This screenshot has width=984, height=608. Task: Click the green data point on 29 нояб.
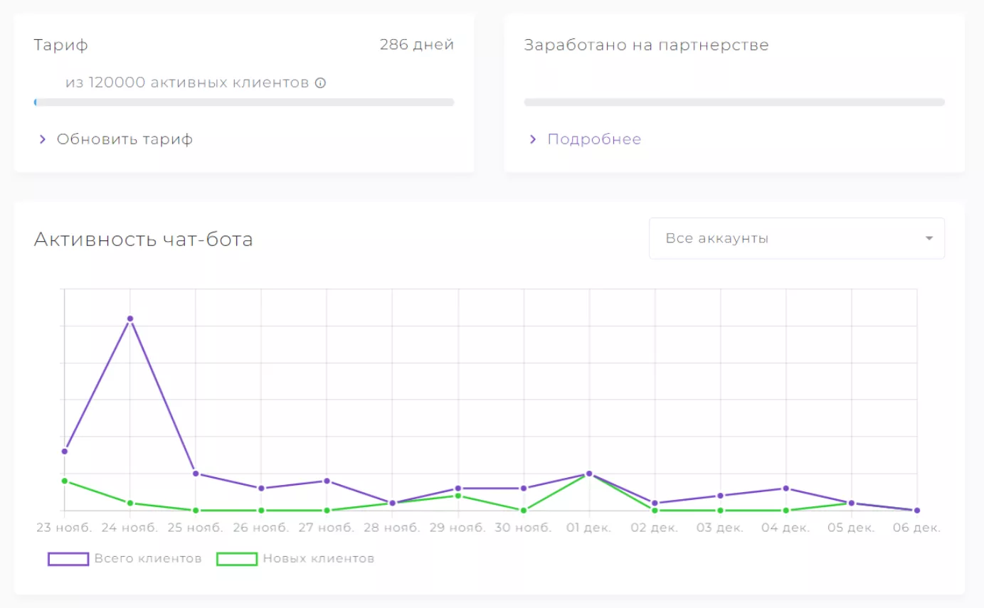[x=458, y=496]
